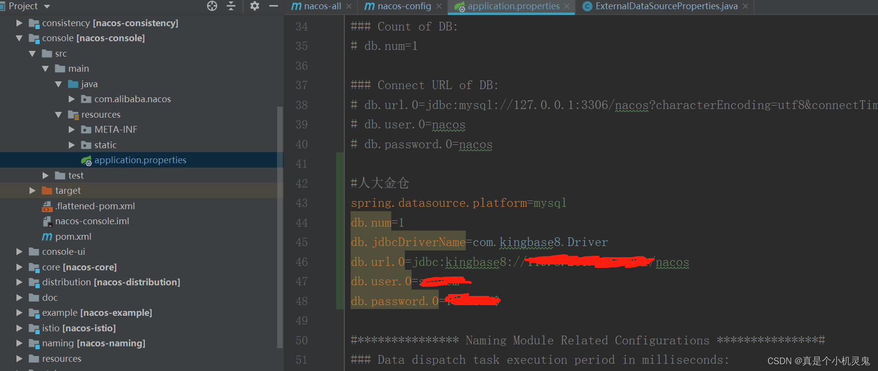The image size is (878, 371).
Task: Expand the bottom resources folder in tree
Action: pyautogui.click(x=19, y=358)
